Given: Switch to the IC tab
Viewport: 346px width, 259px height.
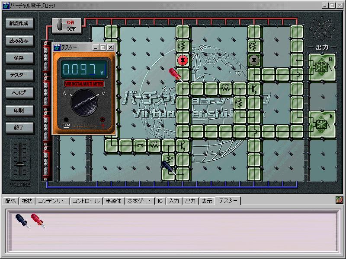Looking at the screenshot, I should pyautogui.click(x=160, y=201).
